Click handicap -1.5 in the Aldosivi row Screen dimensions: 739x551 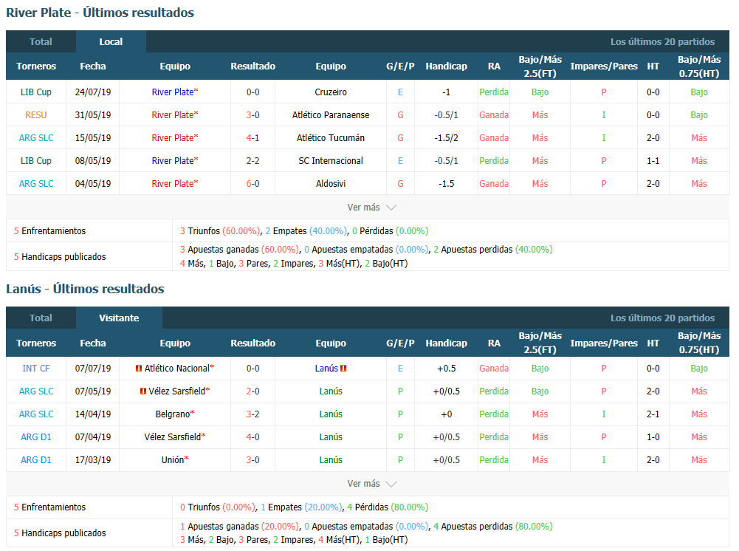(x=446, y=184)
